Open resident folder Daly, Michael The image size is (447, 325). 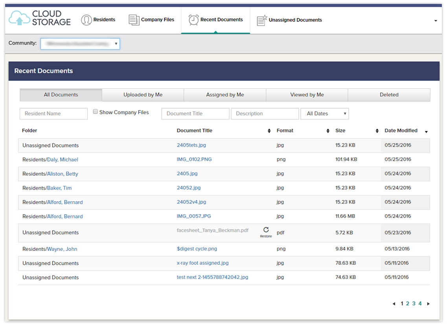63,160
